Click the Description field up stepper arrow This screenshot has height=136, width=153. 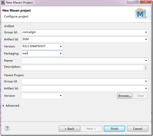coord(146,67)
